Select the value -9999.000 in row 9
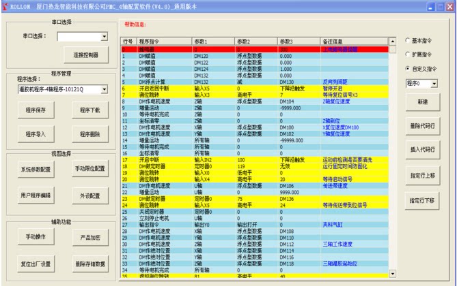This screenshot has height=286, width=457. (290, 108)
